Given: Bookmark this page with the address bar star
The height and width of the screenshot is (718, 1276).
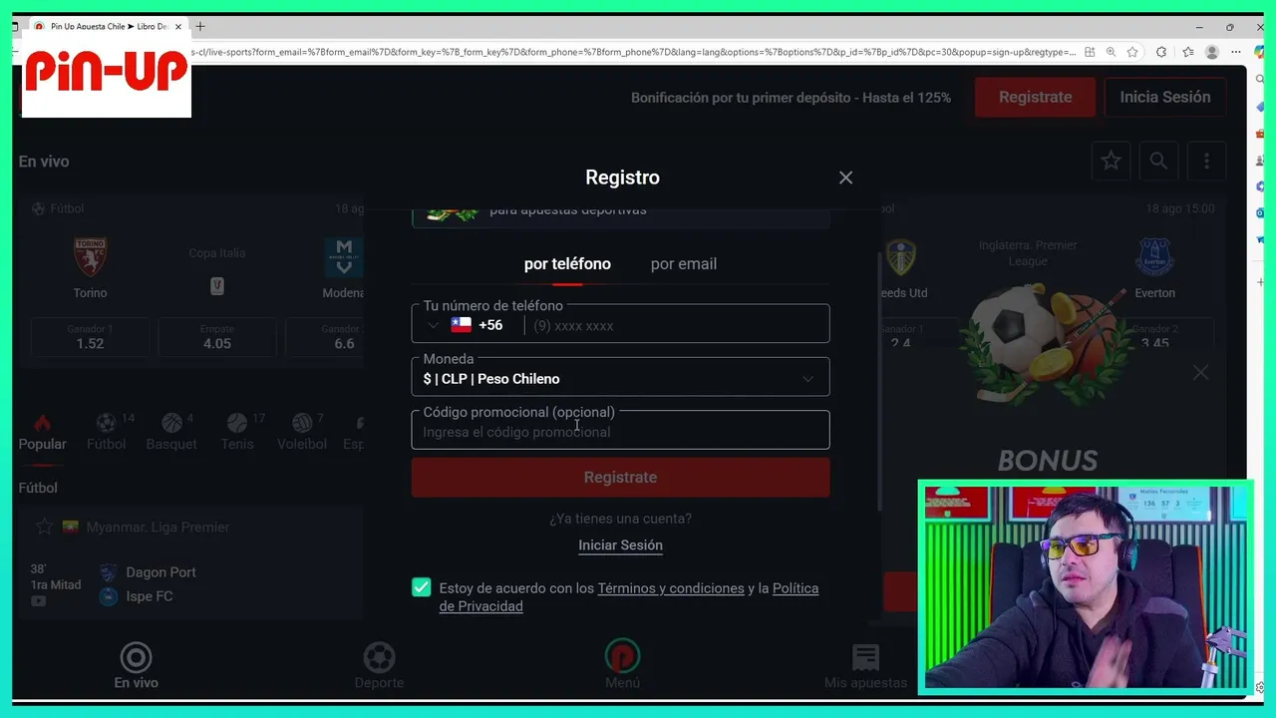Looking at the screenshot, I should (1132, 52).
